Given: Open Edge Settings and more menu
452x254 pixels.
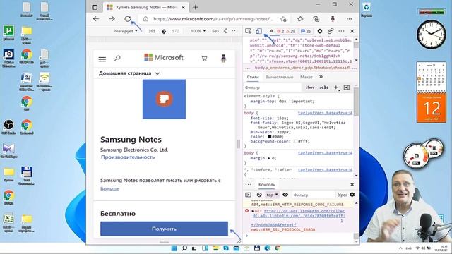Looking at the screenshot, I should tap(349, 19).
